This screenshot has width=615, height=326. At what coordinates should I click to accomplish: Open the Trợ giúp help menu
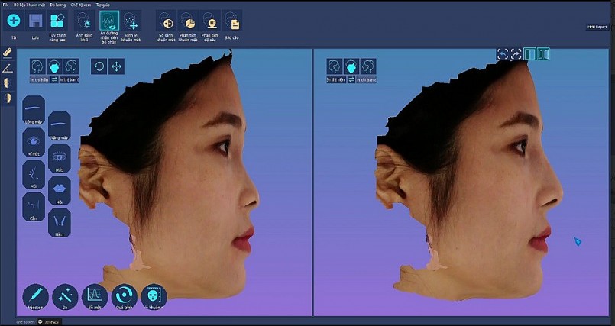(x=102, y=5)
